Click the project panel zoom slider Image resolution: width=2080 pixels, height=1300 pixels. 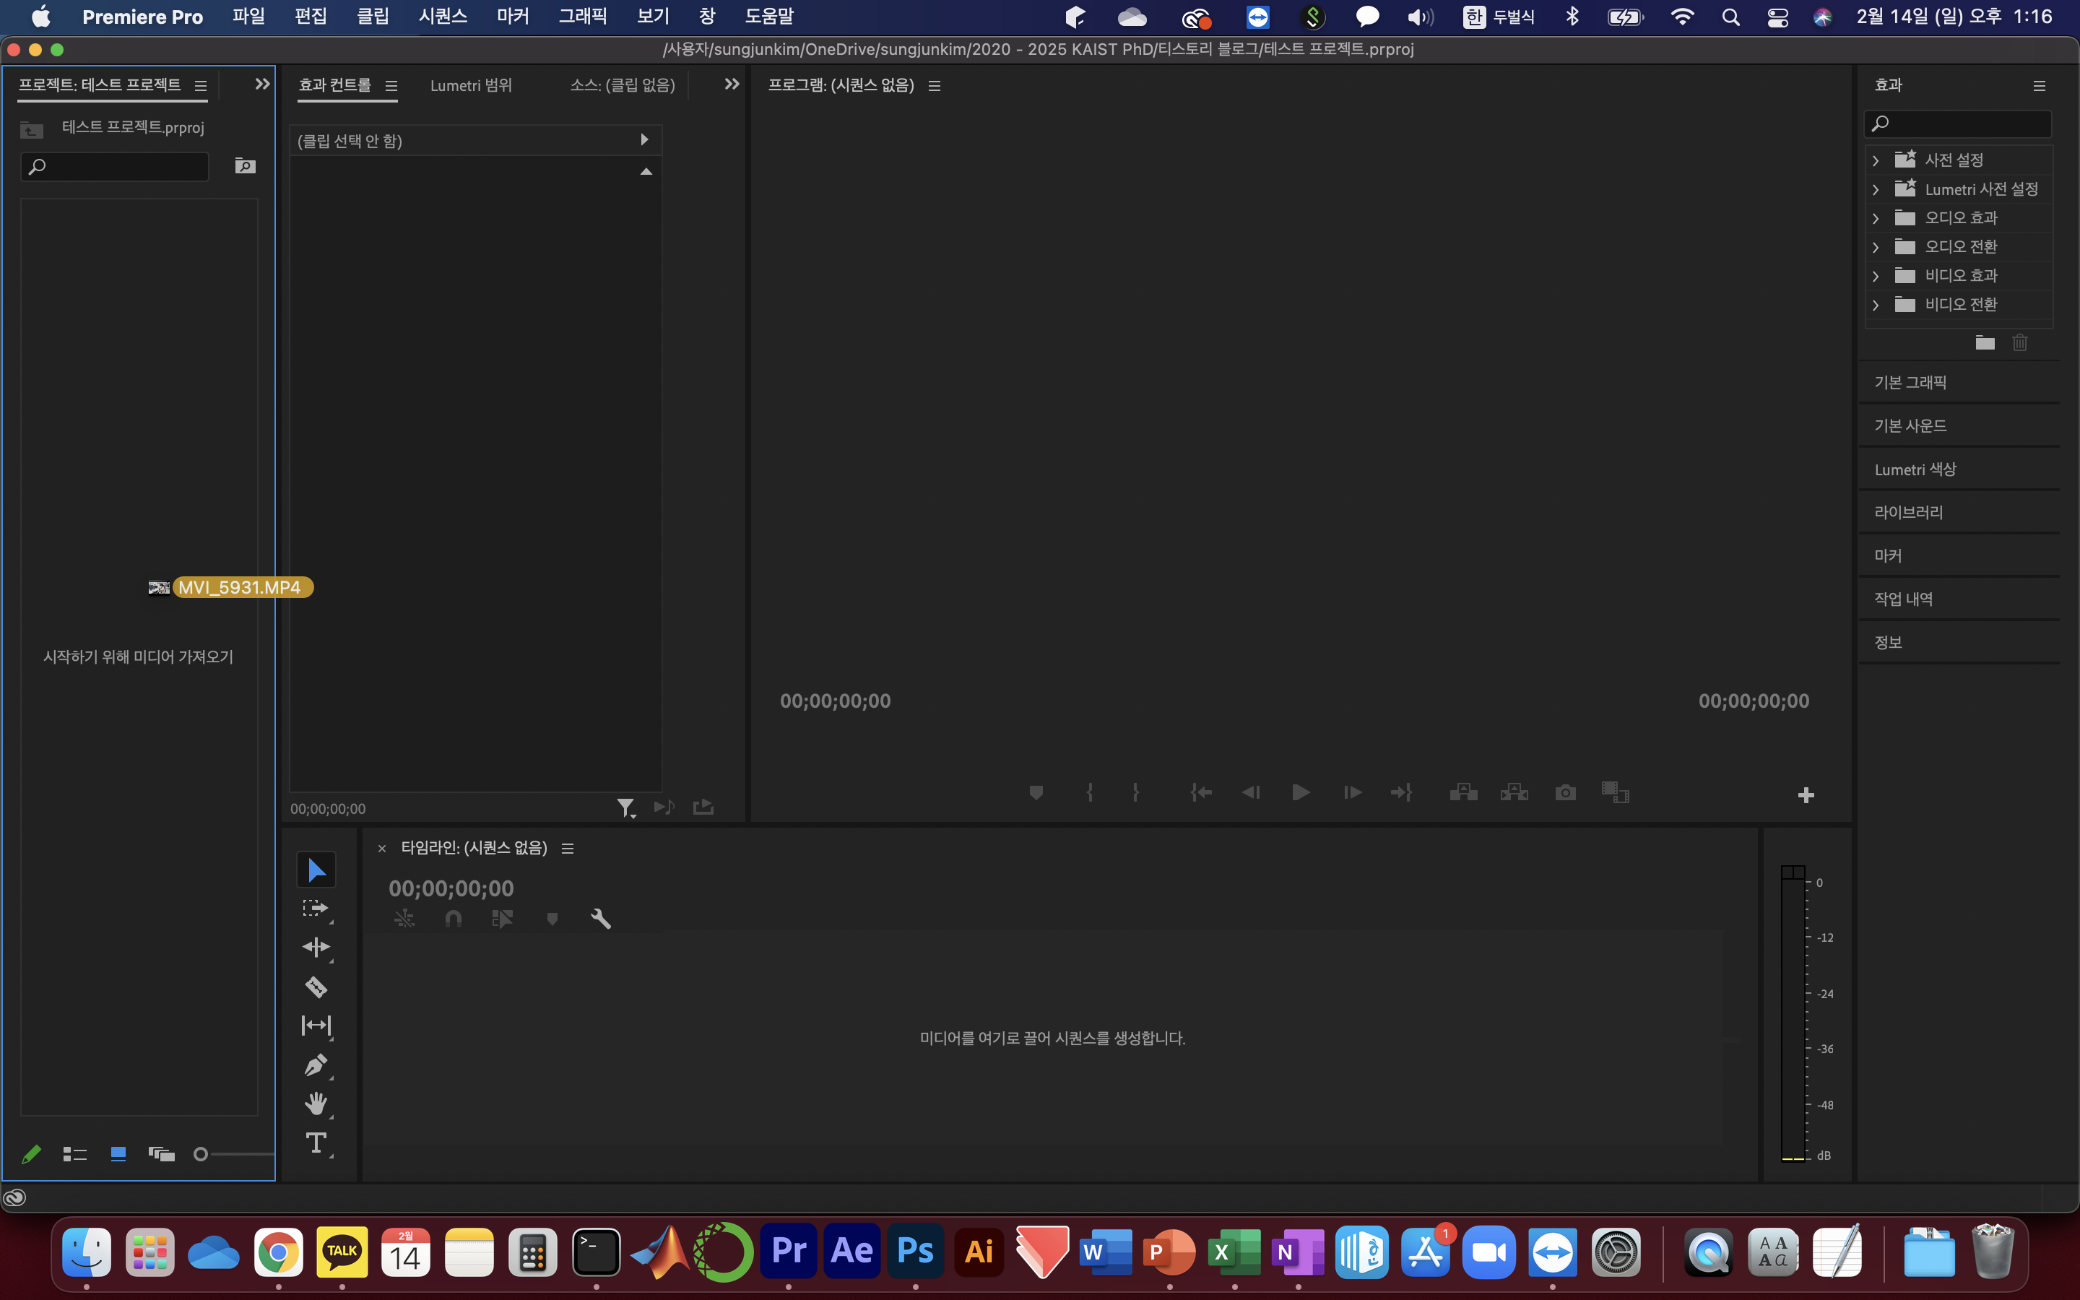coord(201,1154)
